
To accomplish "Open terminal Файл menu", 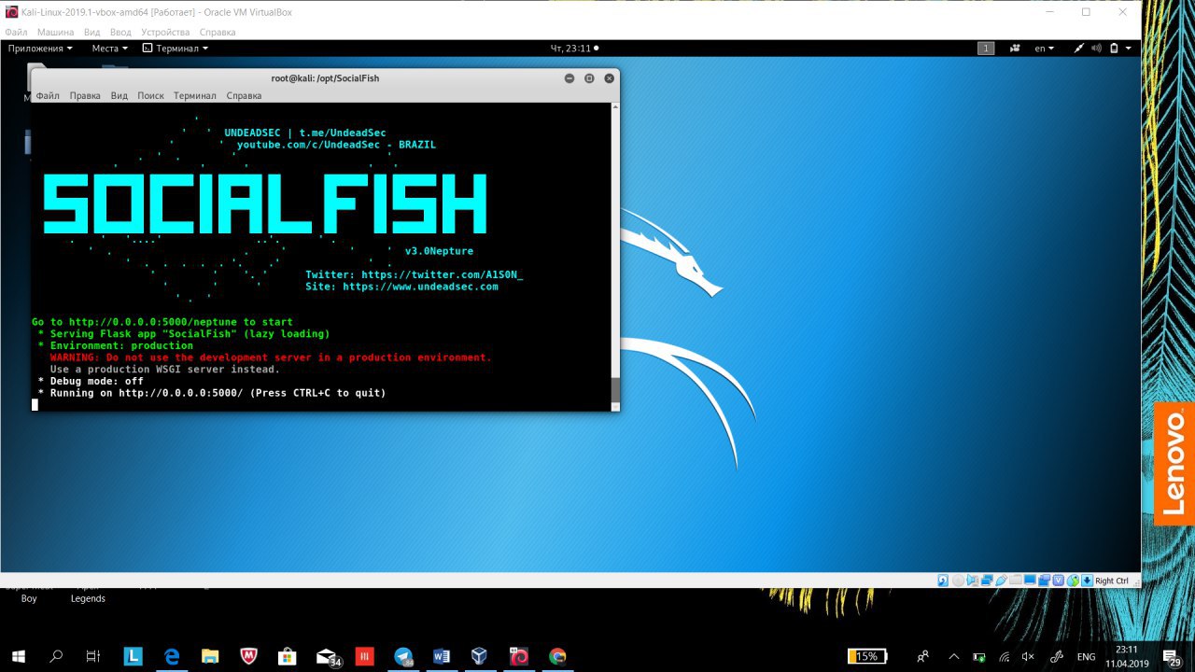I will click(x=48, y=95).
